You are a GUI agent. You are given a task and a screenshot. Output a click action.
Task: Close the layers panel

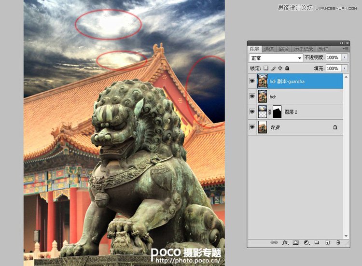347,43
